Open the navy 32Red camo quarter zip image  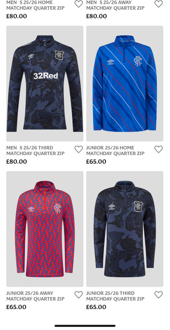click(45, 84)
